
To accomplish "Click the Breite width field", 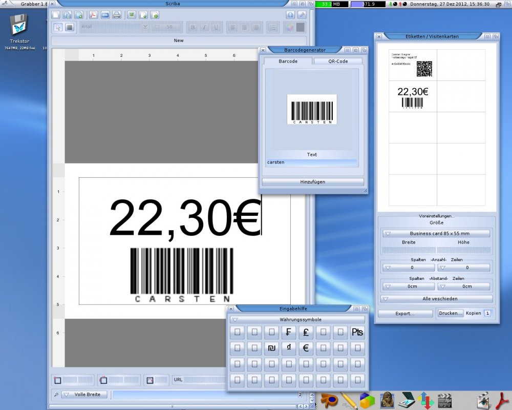I will 409,250.
